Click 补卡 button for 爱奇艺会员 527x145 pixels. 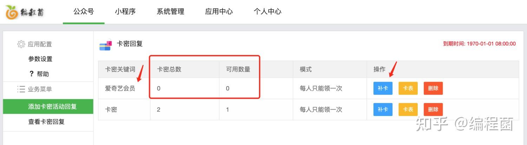click(383, 88)
